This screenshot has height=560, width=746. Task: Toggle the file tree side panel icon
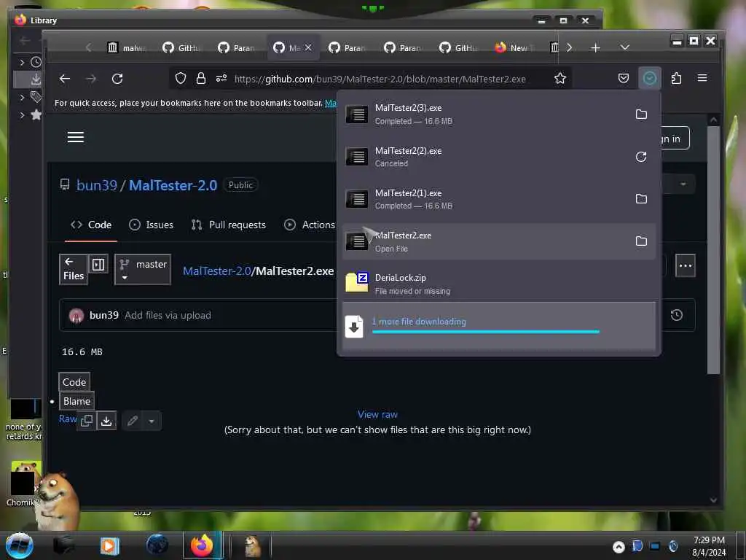(x=98, y=264)
